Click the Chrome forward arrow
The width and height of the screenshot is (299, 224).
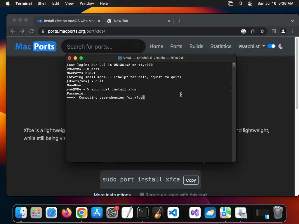point(22,31)
